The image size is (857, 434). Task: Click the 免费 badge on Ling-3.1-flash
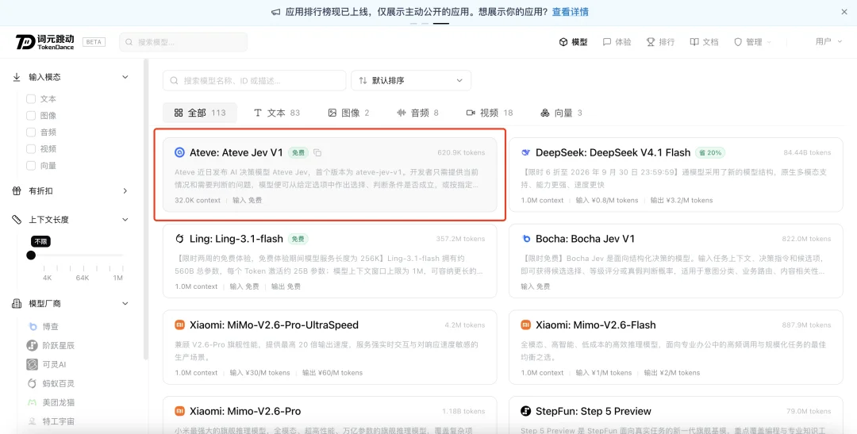(x=298, y=239)
